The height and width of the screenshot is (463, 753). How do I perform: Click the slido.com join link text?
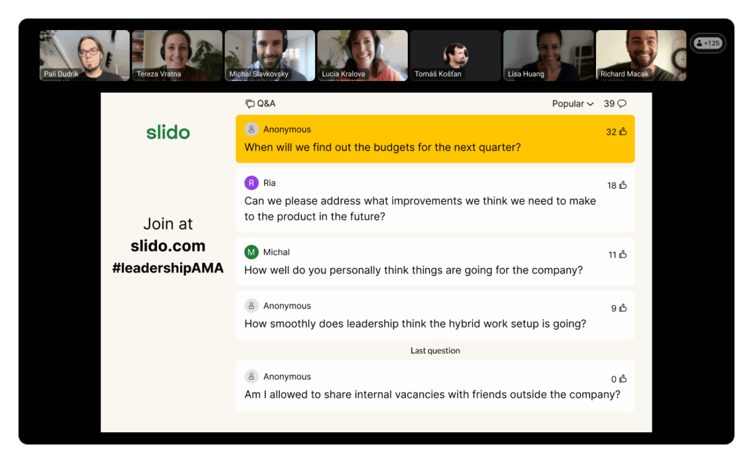(168, 246)
